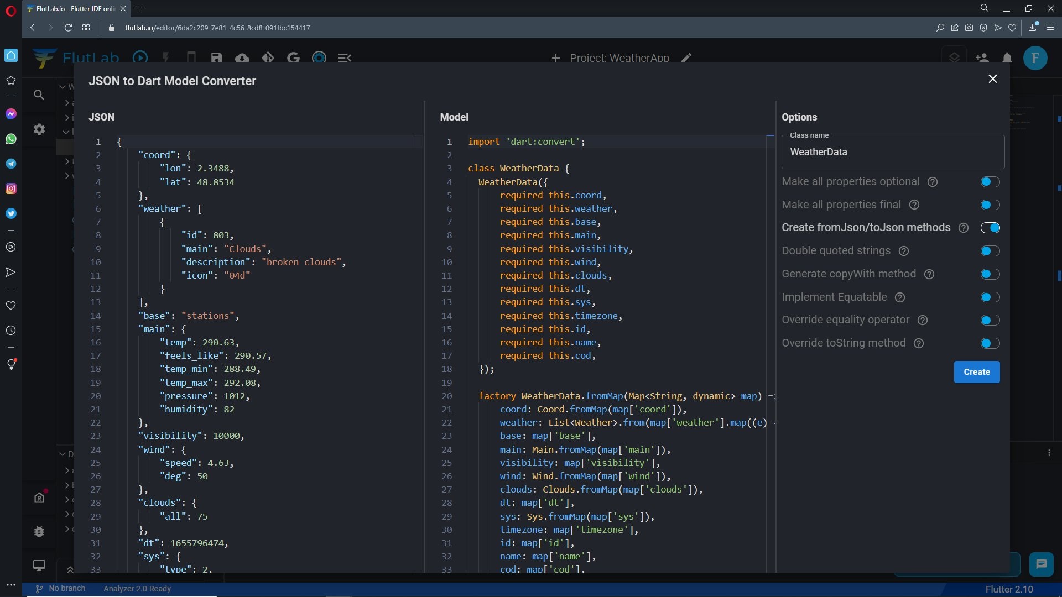The image size is (1062, 597).
Task: Open WhatsApp in Opera sidebar
Action: pos(11,139)
